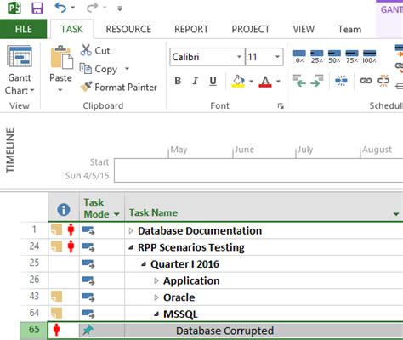Expand the Oracle summary task
This screenshot has width=403, height=340.
(156, 297)
